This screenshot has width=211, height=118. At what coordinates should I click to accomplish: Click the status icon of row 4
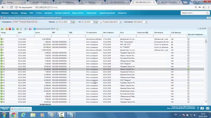[x=1, y=47]
